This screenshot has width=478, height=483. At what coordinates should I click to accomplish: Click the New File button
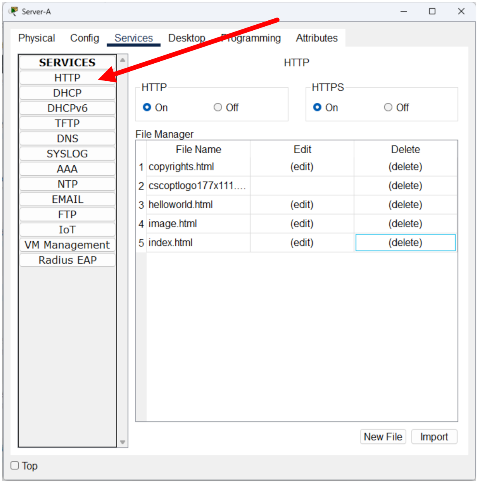tap(383, 437)
